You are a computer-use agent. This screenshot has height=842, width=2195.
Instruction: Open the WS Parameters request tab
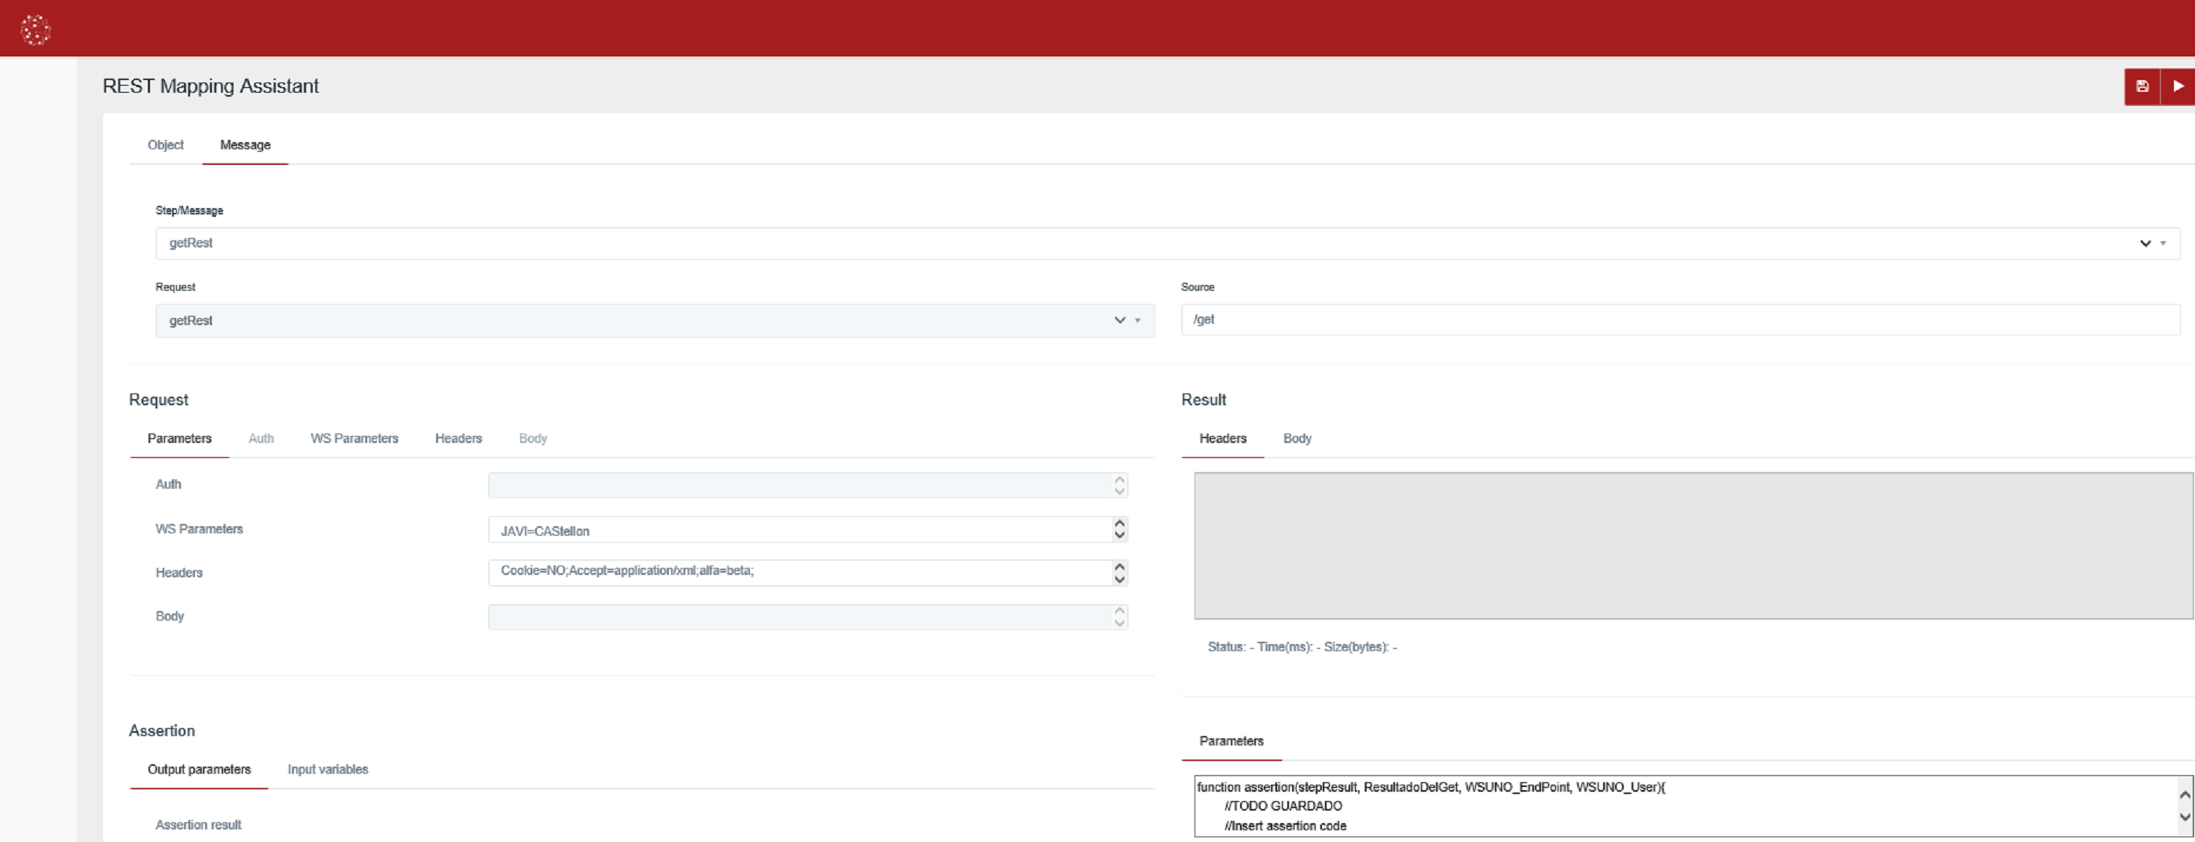(354, 438)
